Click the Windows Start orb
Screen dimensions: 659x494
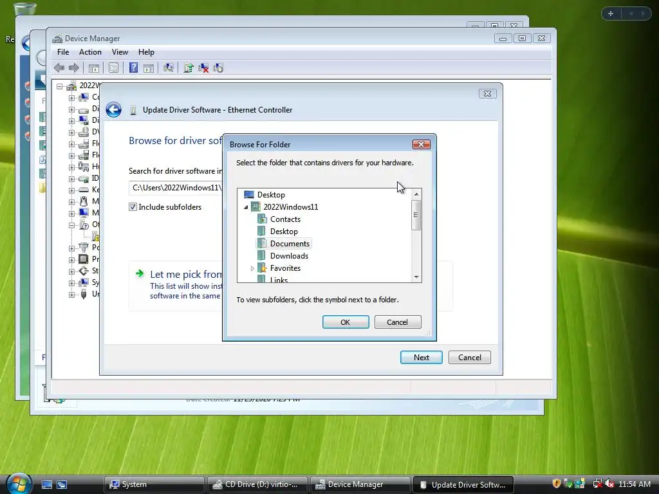pyautogui.click(x=19, y=484)
